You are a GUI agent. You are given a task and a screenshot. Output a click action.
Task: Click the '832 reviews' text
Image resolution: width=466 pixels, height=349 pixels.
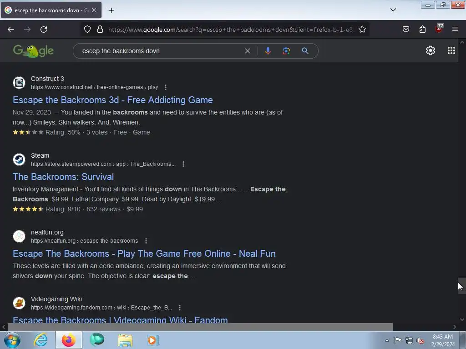point(103,209)
